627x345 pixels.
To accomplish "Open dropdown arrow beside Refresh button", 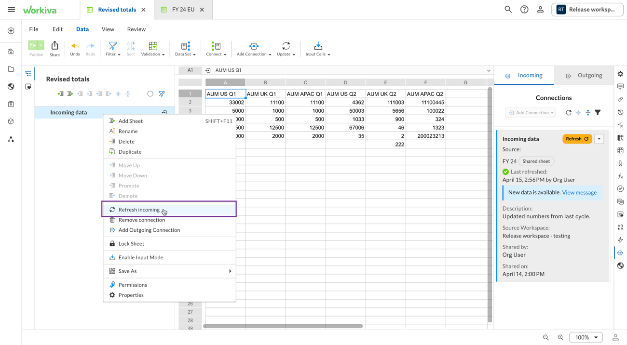I will (x=599, y=139).
